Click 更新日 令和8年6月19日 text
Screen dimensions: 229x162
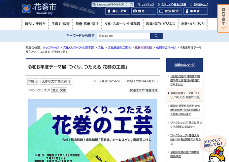(142, 81)
